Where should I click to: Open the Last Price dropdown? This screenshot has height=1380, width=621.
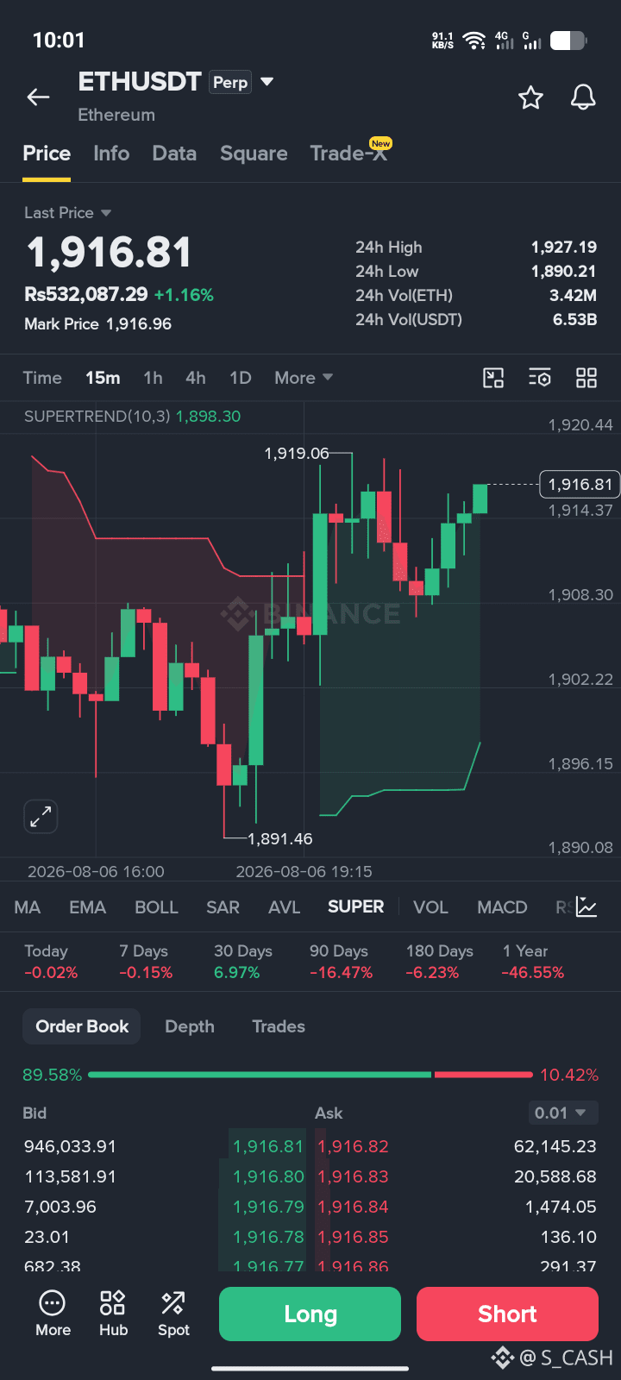pos(68,212)
